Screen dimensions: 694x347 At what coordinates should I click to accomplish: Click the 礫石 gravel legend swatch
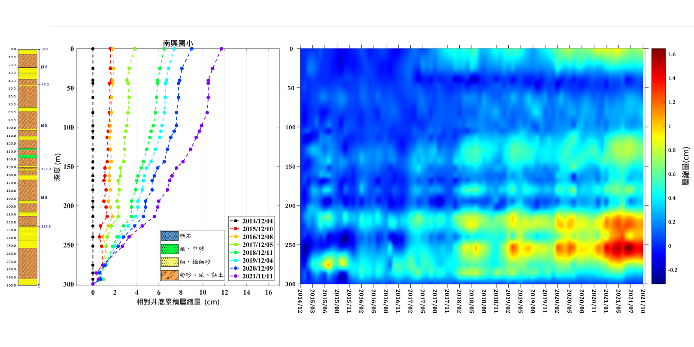170,236
